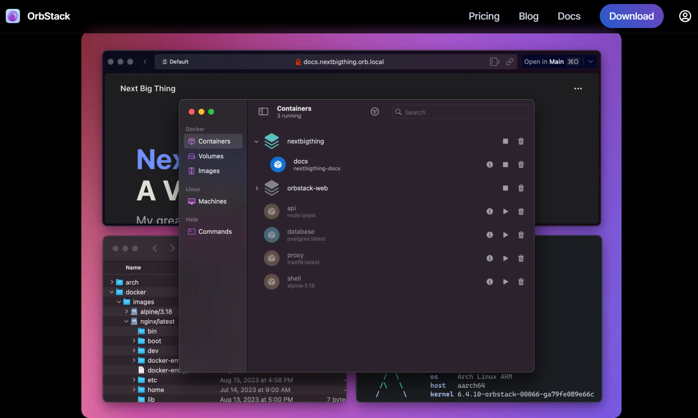Delete the orbstack-web project
The image size is (698, 418).
coord(521,188)
